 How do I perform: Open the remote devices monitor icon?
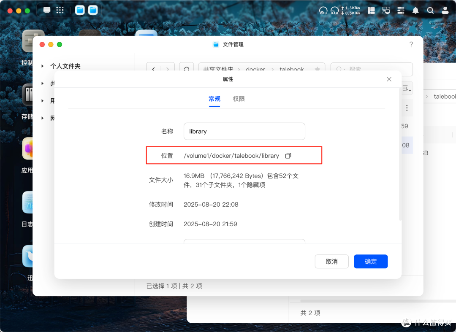click(386, 11)
